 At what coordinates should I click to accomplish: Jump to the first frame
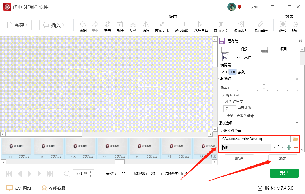pos(9,174)
